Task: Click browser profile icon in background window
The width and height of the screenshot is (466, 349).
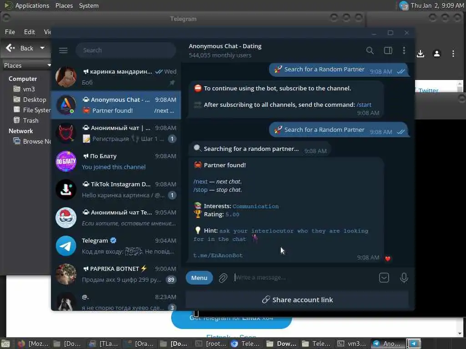Action: click(436, 54)
